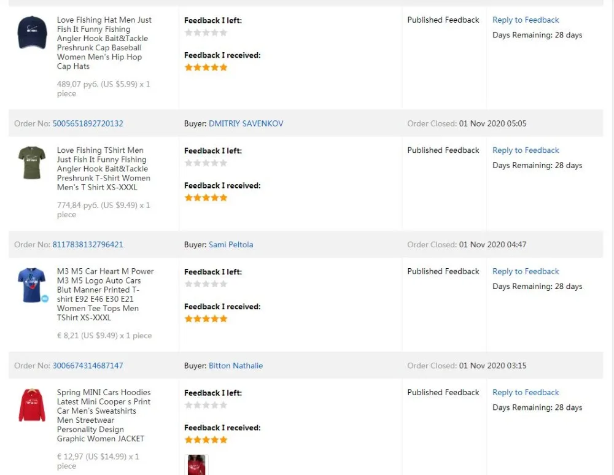Reply to Feedback for the M3 M5 T-shirt
Viewport: 614px width, 475px height.
[x=526, y=271]
